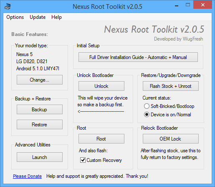Open the Please Donate link
This screenshot has height=187, width=215.
[27, 176]
